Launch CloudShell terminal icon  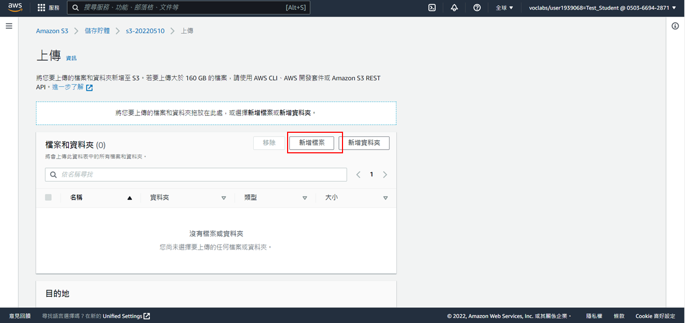pyautogui.click(x=432, y=8)
